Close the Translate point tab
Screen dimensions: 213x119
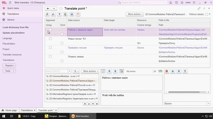[56, 110]
